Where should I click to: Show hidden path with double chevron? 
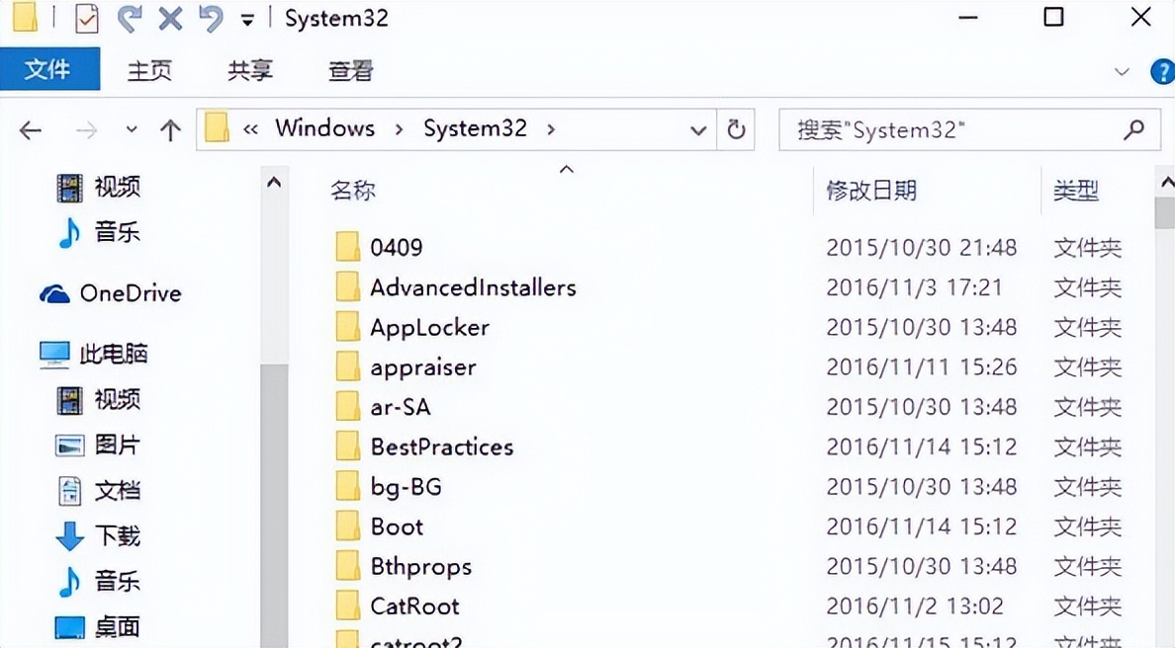pyautogui.click(x=250, y=129)
